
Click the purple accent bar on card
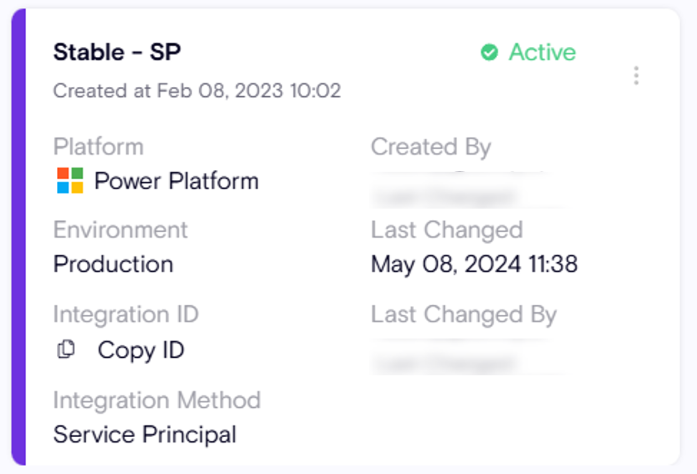(18, 237)
